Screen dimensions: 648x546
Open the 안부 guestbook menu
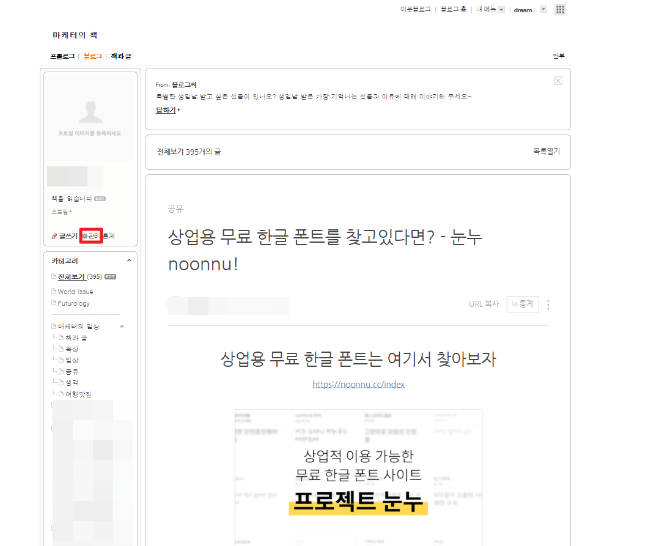tap(559, 56)
